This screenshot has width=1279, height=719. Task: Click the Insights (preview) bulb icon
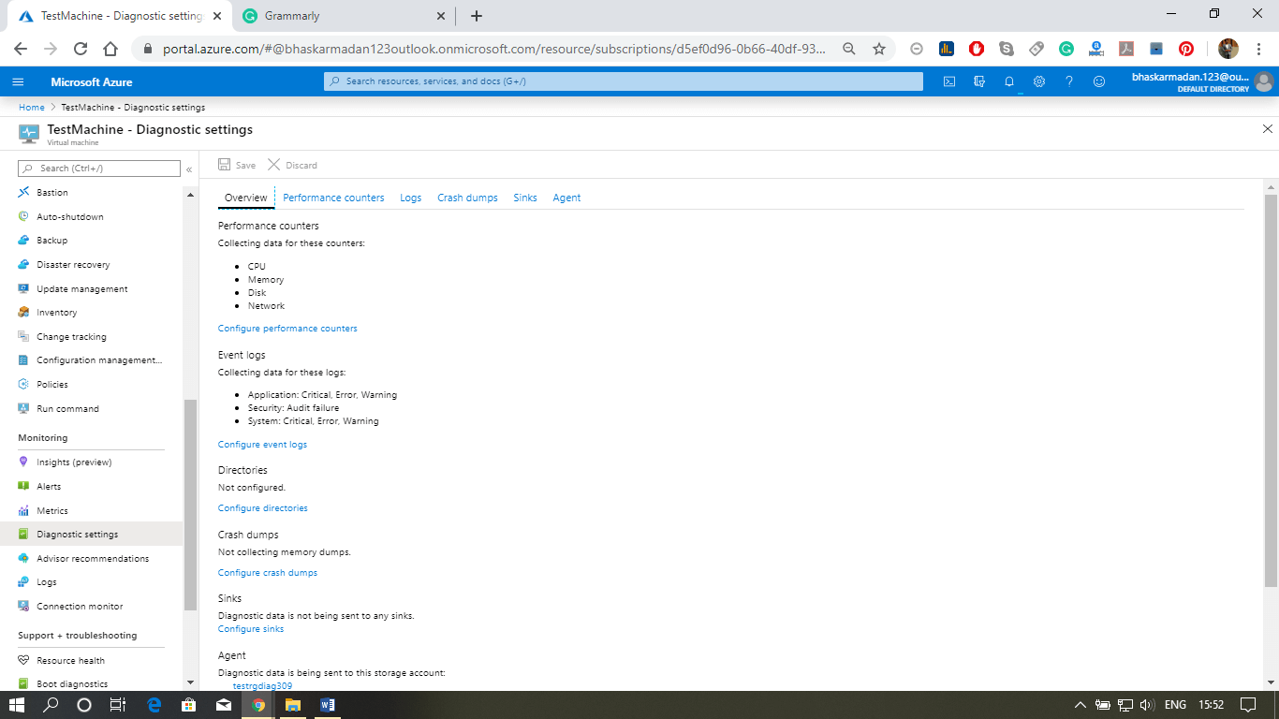[23, 462]
